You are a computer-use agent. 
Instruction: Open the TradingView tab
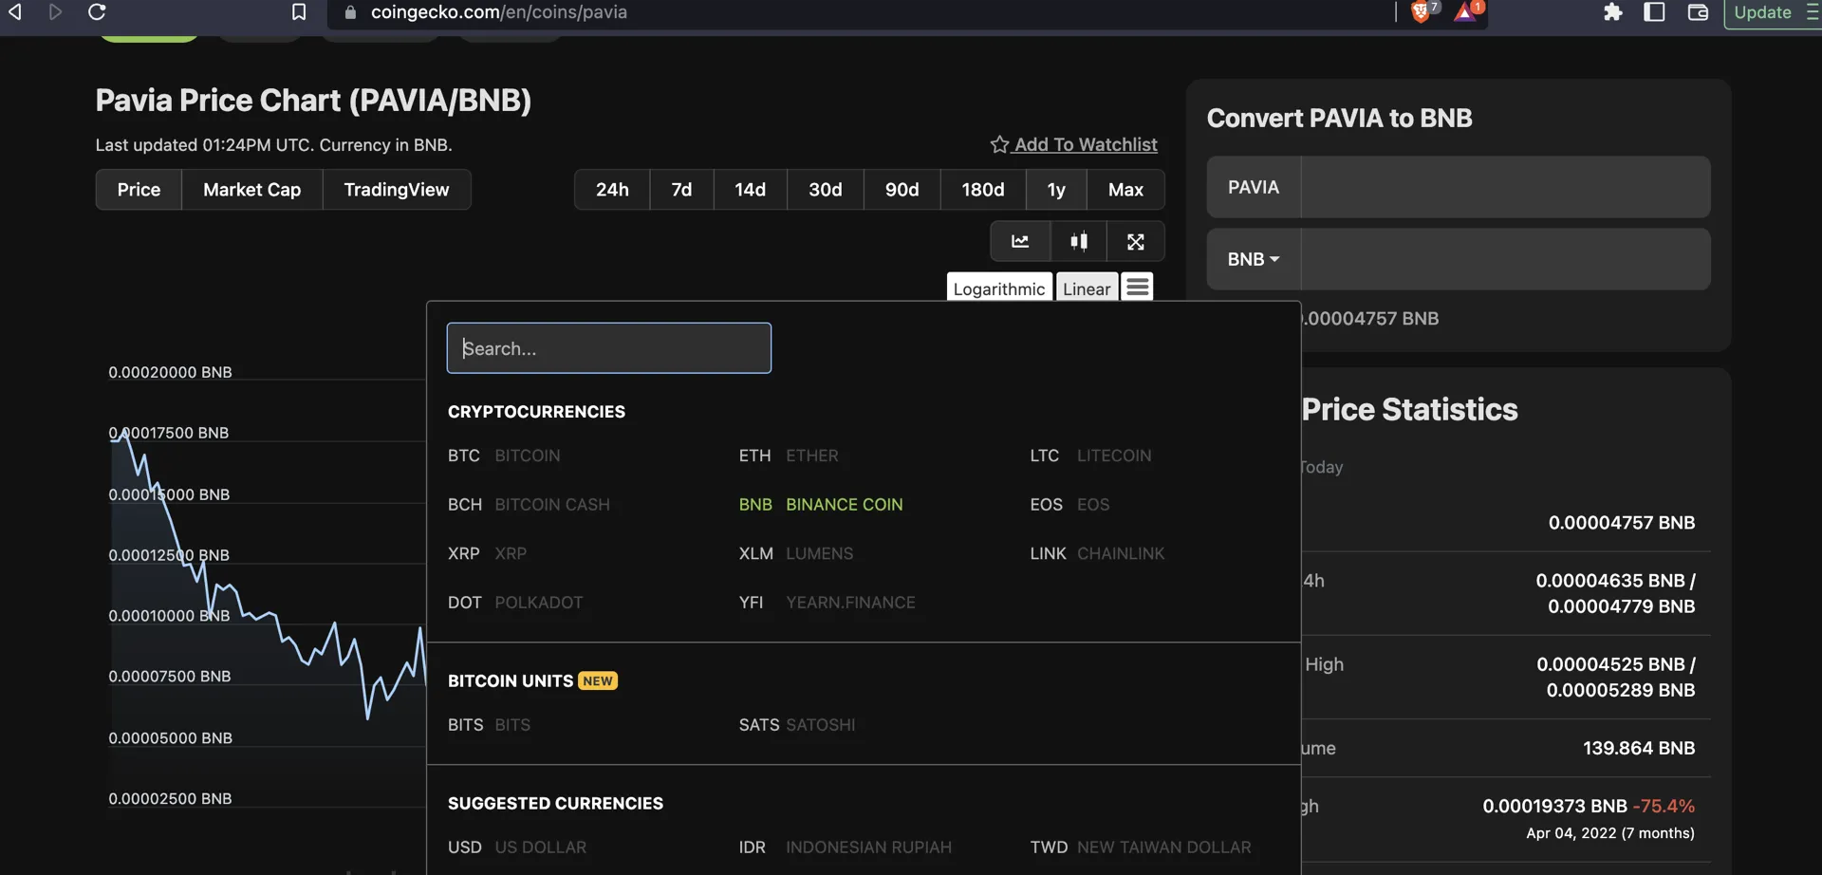pyautogui.click(x=397, y=190)
